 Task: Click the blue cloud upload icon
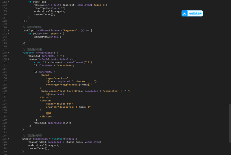(185, 13)
